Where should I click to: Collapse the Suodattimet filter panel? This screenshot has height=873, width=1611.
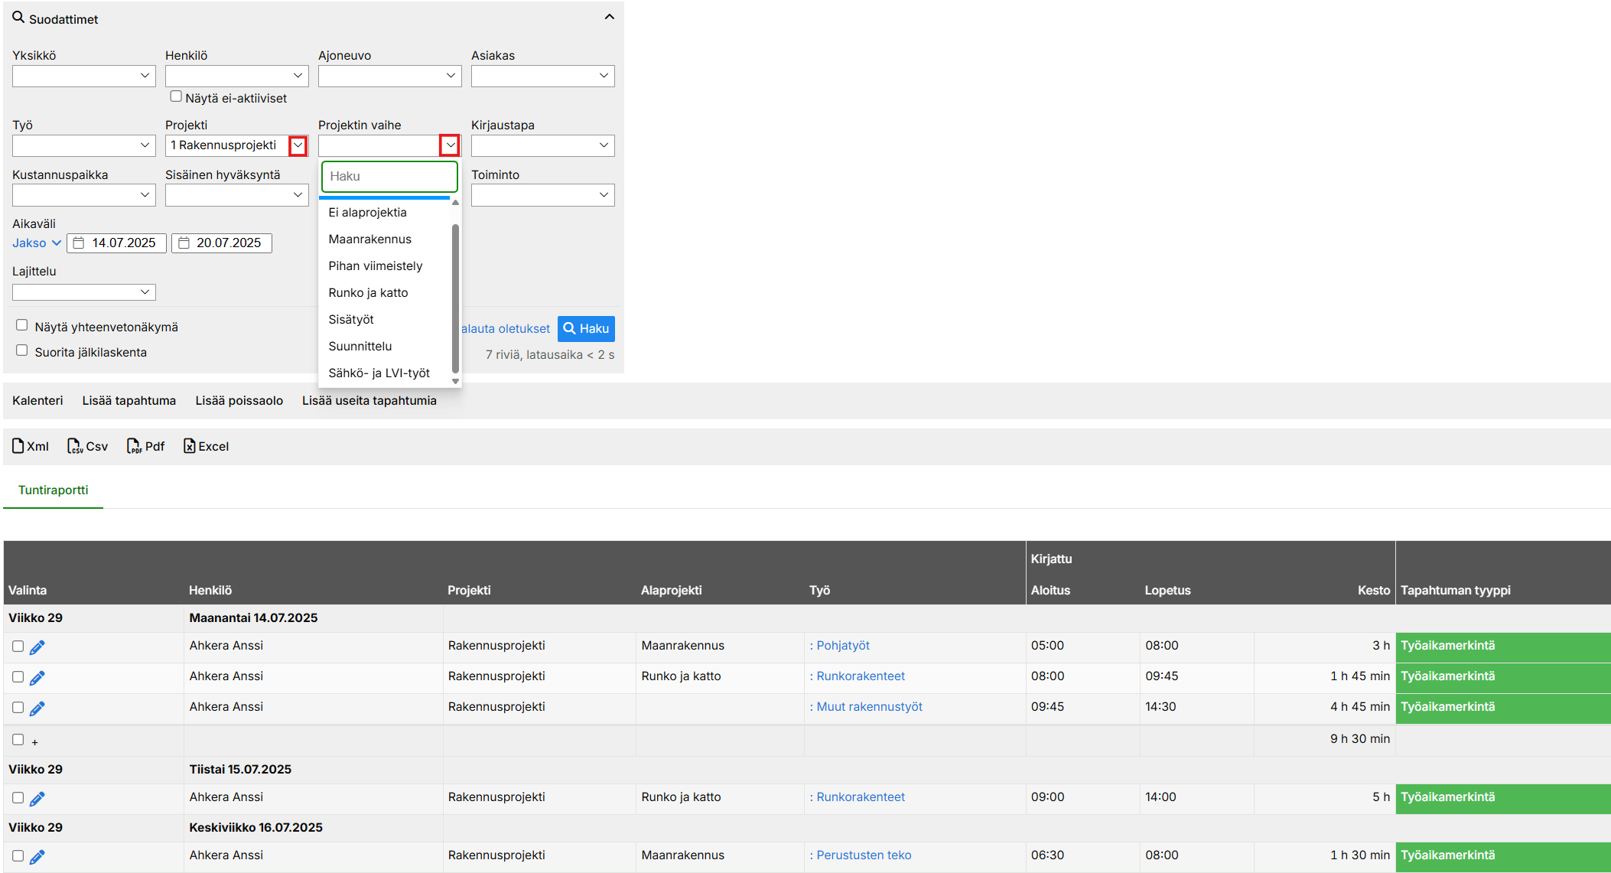[609, 17]
